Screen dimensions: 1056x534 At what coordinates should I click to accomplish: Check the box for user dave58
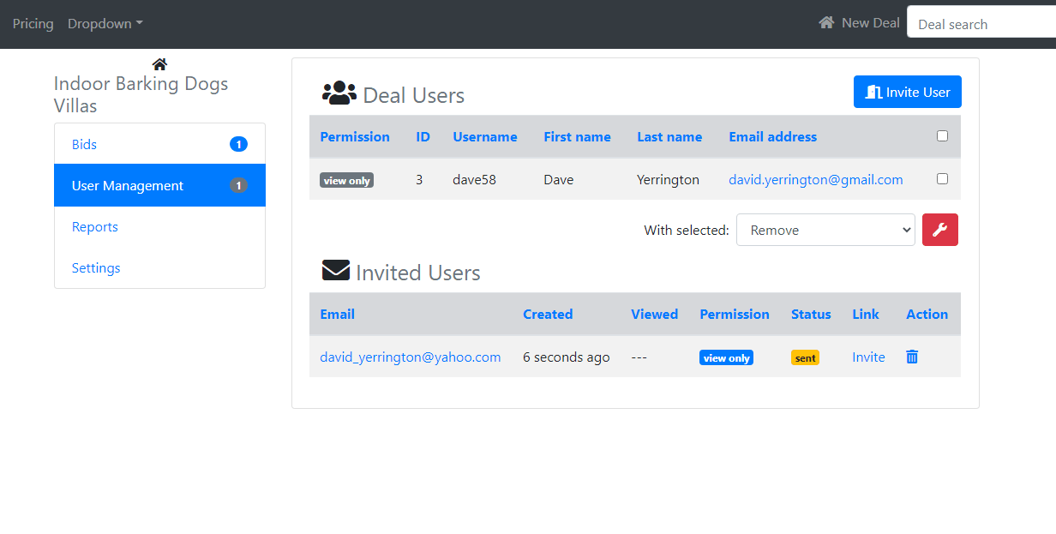pyautogui.click(x=942, y=179)
